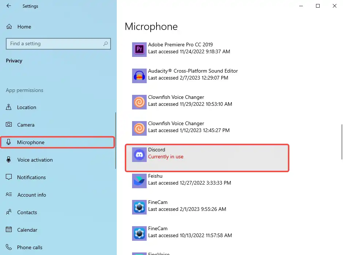
Task: Select Microphone in sidebar
Action: [x=58, y=142]
